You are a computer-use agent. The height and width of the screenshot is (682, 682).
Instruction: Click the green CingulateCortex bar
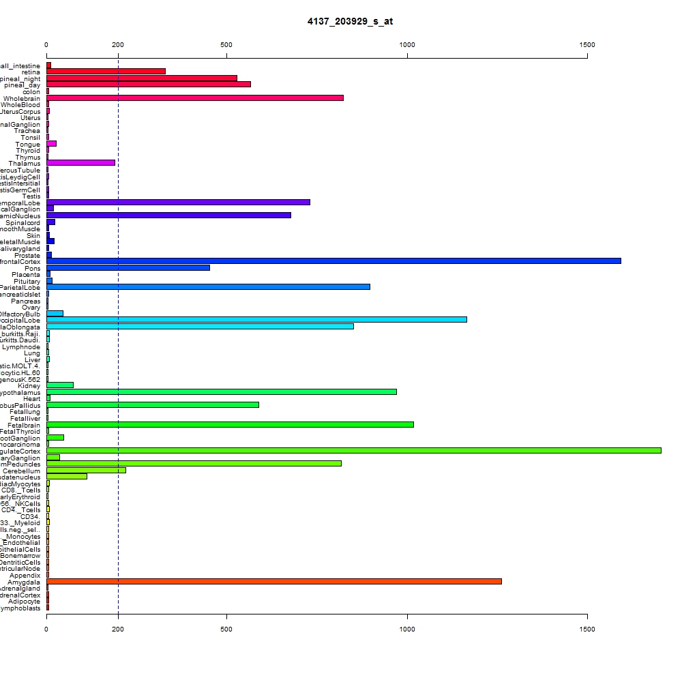click(353, 451)
